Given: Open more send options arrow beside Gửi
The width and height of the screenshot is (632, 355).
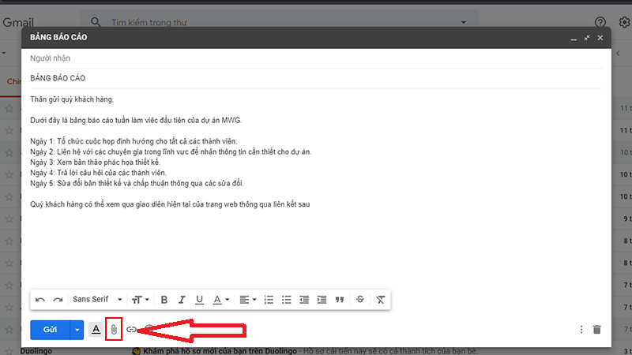Looking at the screenshot, I should (77, 330).
